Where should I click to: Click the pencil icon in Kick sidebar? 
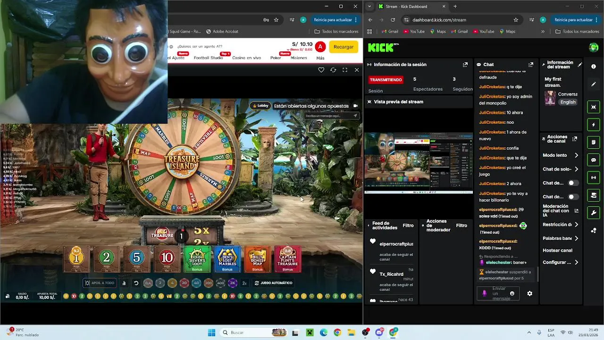pyautogui.click(x=594, y=84)
